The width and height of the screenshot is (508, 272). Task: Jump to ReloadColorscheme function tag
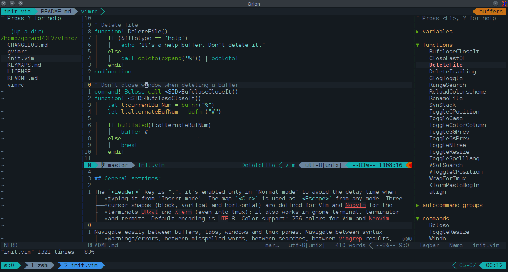pyautogui.click(x=457, y=92)
